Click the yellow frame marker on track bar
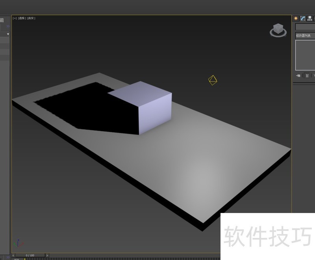Viewport: 315px width, 260px height. click(x=24, y=259)
